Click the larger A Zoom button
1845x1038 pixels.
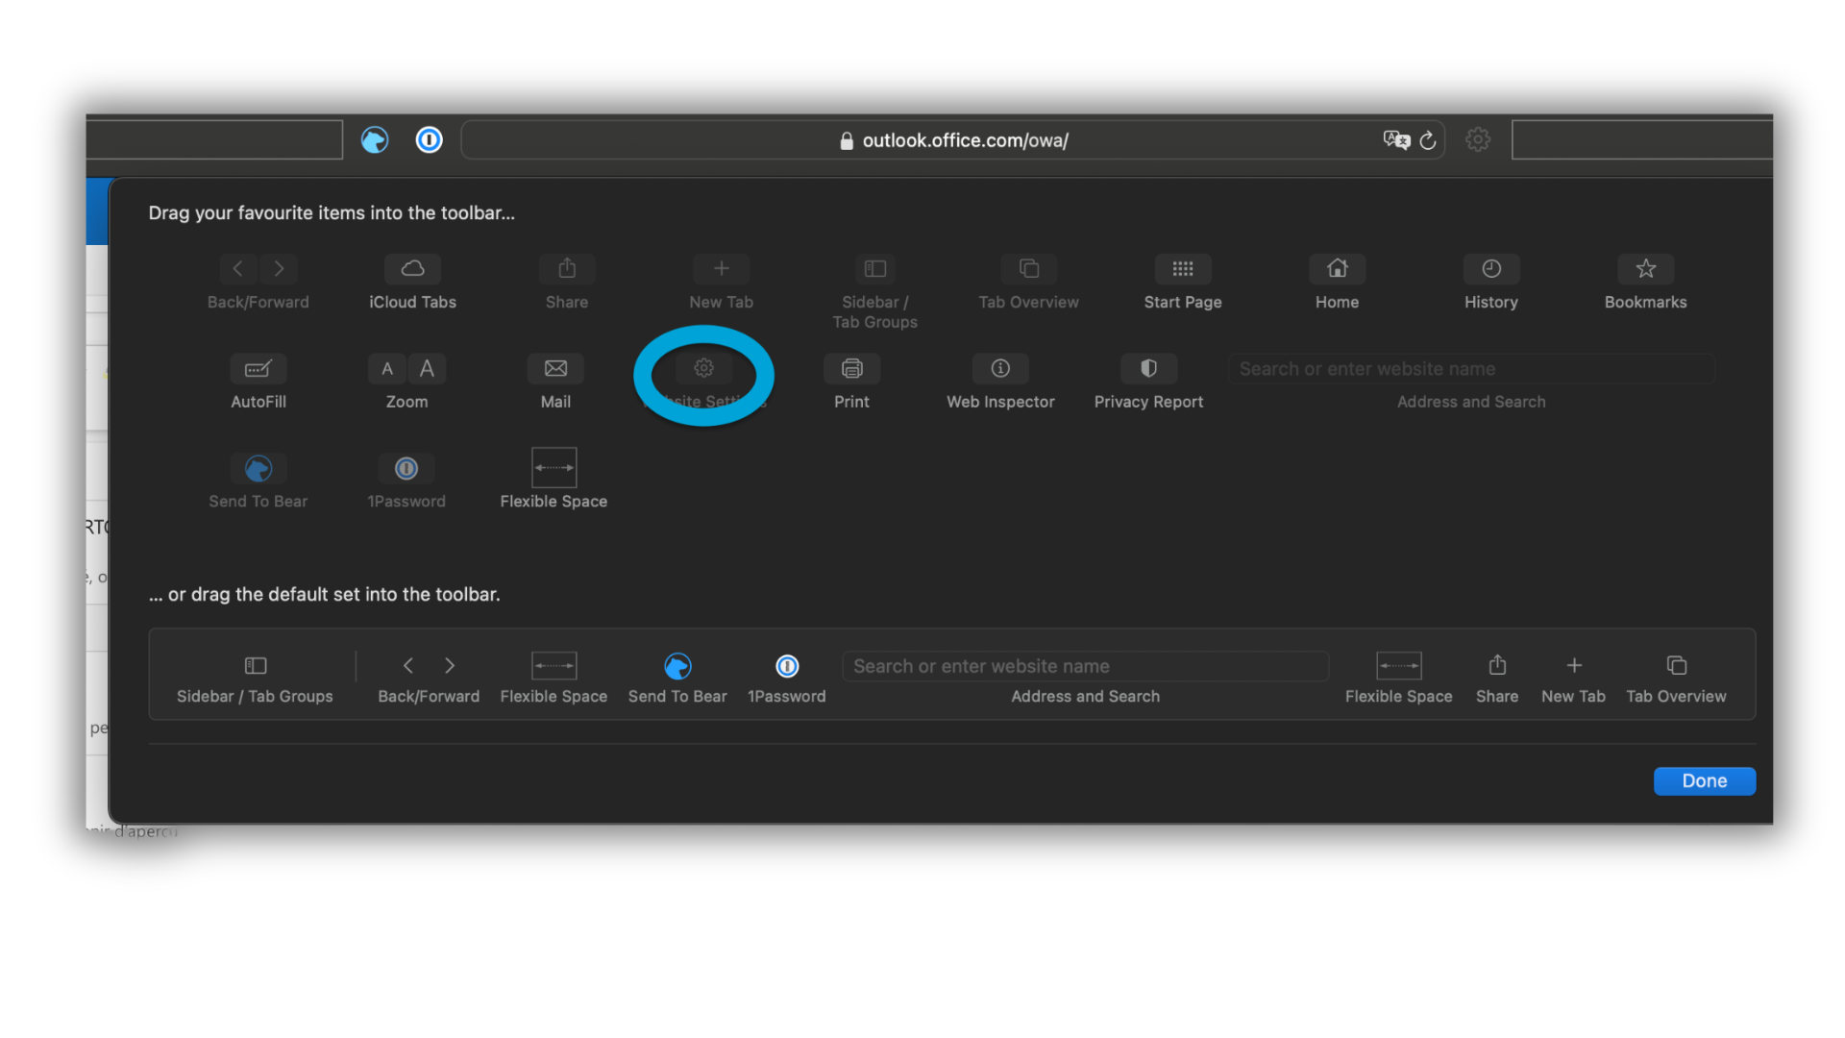click(428, 369)
